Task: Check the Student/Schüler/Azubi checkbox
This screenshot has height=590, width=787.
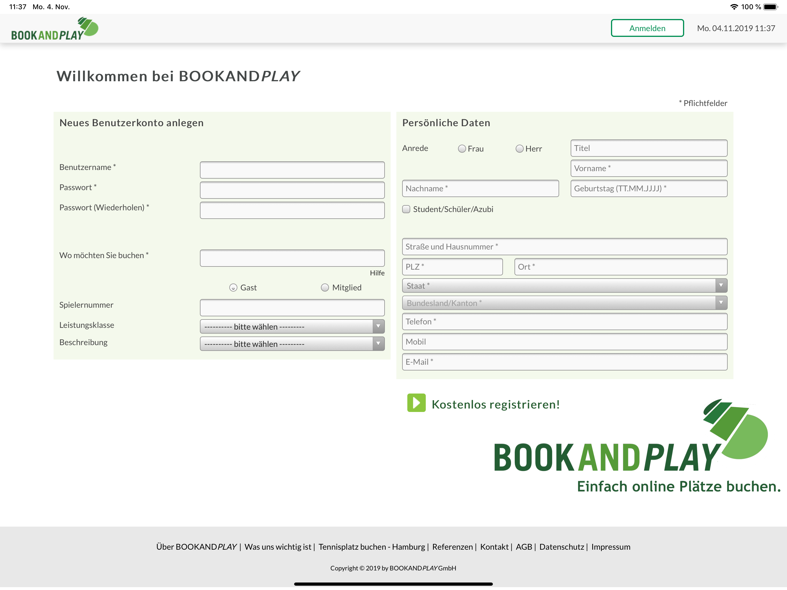Action: point(406,209)
